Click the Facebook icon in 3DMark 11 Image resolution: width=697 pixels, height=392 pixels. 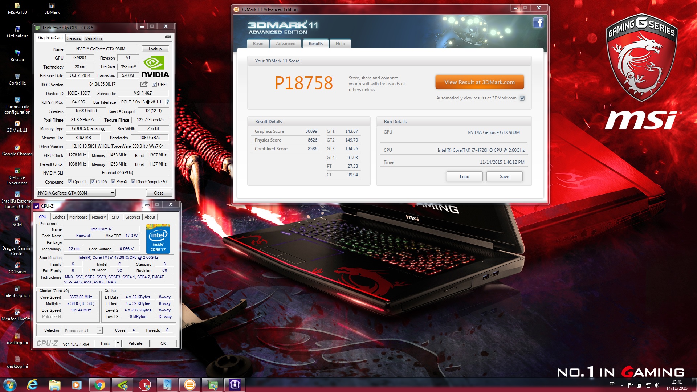(538, 23)
